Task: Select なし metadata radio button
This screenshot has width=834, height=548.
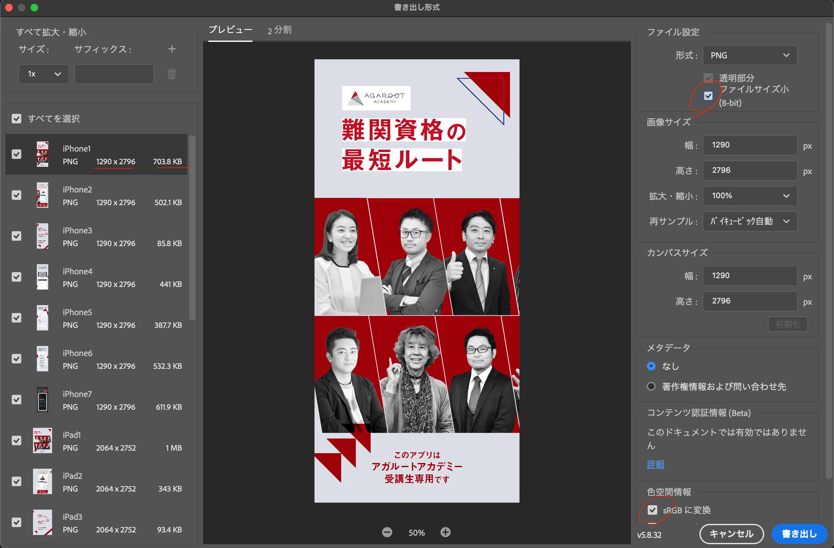Action: pos(651,366)
